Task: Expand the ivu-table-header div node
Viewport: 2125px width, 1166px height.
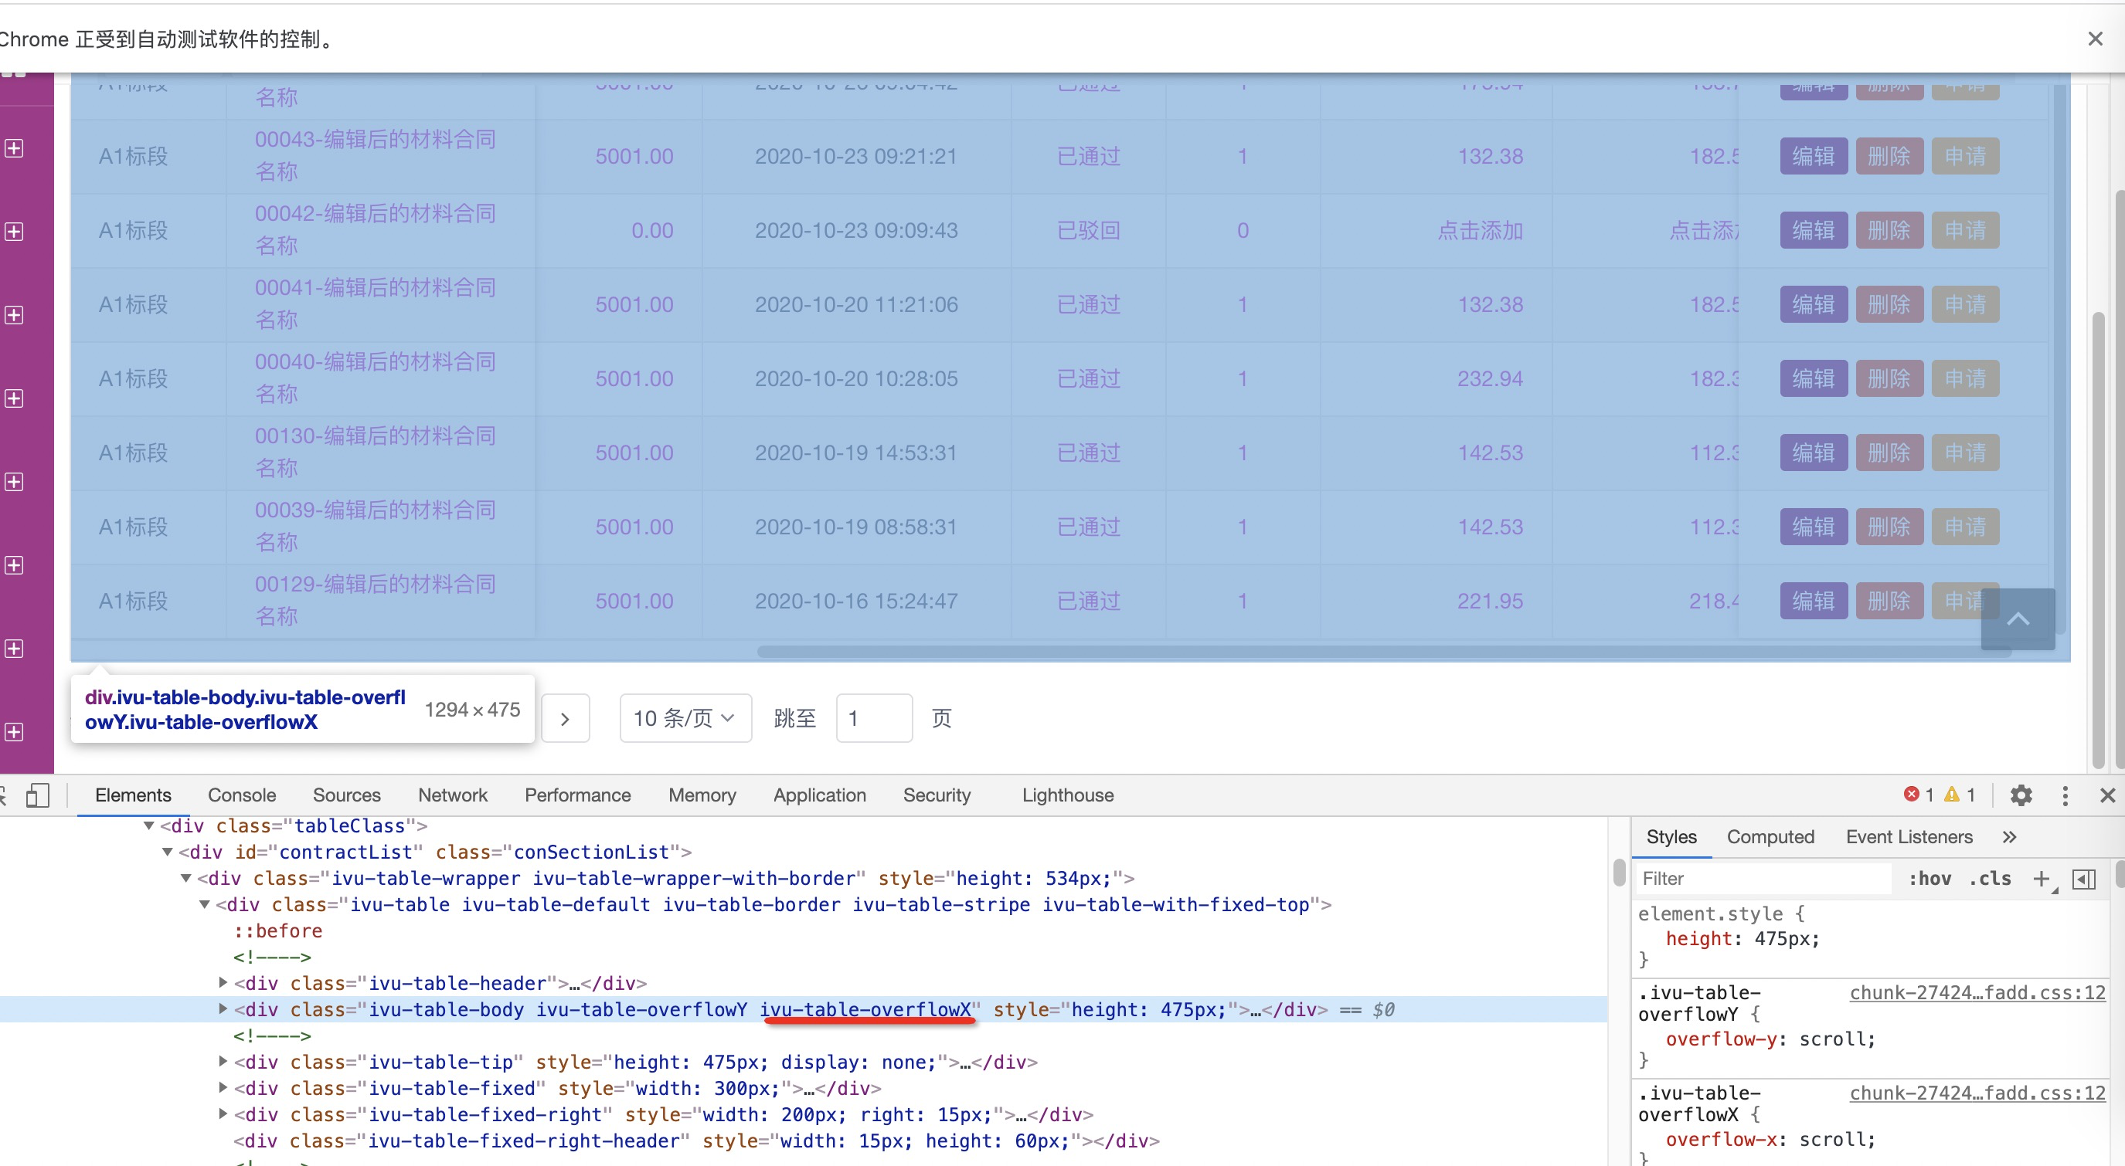Action: point(223,982)
